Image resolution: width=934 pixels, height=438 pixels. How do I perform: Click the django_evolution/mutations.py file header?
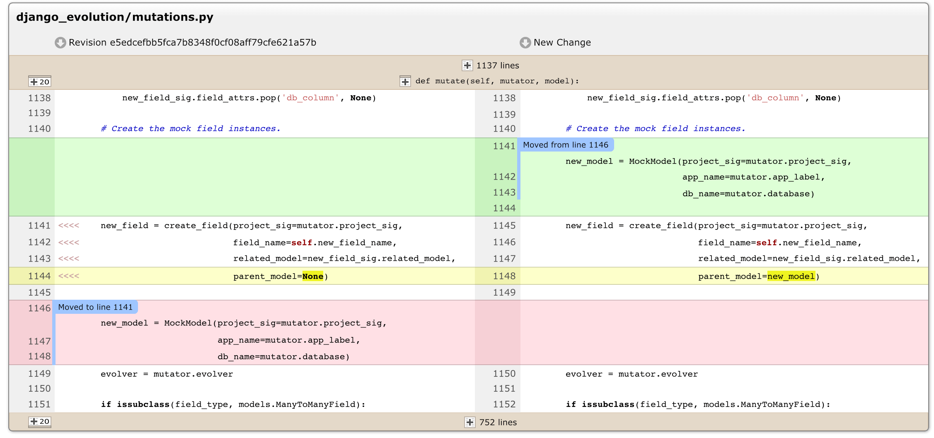pyautogui.click(x=115, y=17)
